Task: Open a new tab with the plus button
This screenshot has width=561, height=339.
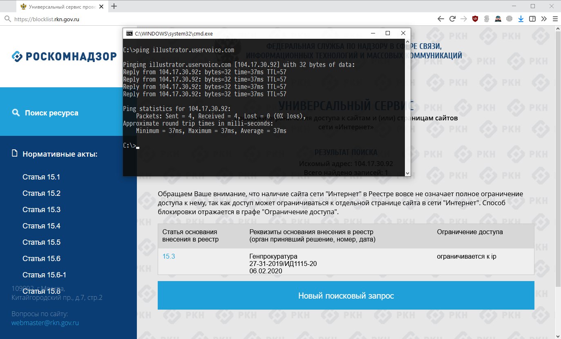Action: tap(114, 6)
